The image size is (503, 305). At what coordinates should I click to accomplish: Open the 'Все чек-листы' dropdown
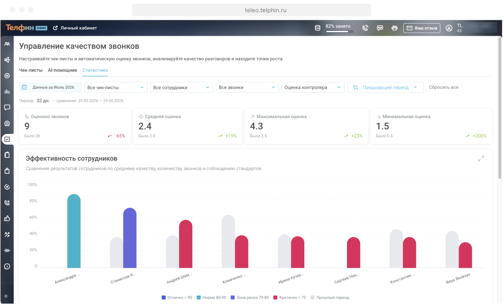(116, 87)
